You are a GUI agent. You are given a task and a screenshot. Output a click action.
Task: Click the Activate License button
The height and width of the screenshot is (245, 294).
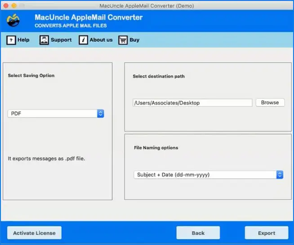(x=34, y=233)
